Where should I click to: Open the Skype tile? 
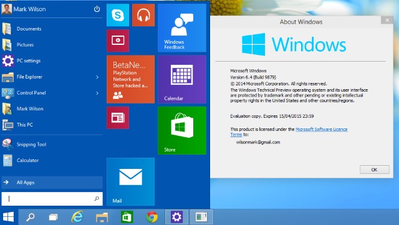118,15
